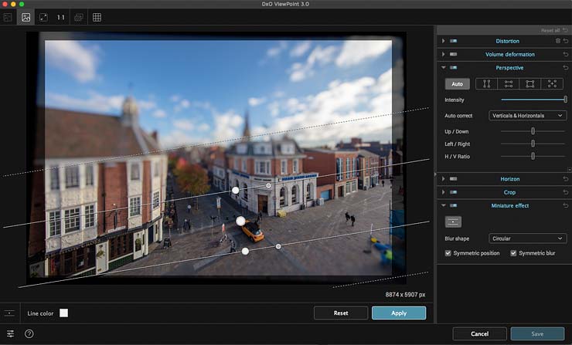Click the large upper sharp-zone line handle
The image size is (572, 345).
click(236, 190)
